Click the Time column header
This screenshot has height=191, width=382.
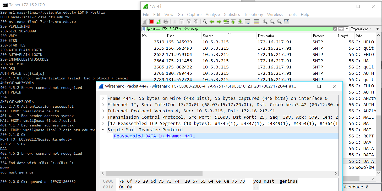click(x=183, y=36)
